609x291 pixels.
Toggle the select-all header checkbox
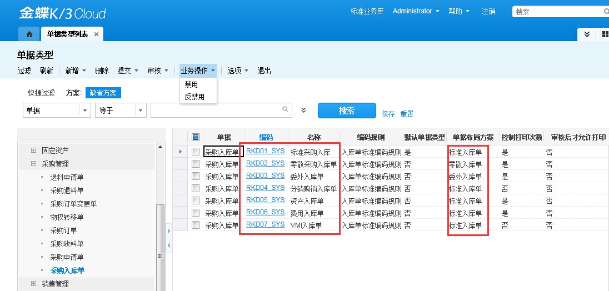point(195,137)
